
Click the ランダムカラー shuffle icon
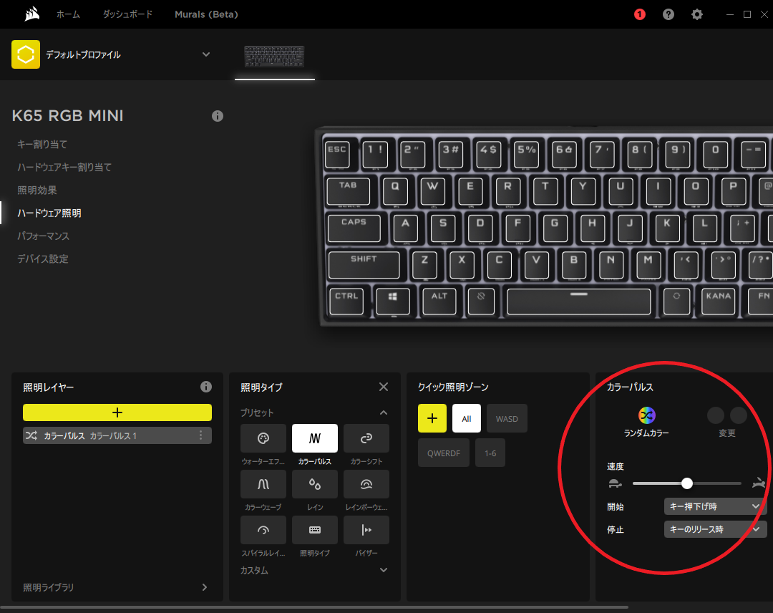[x=647, y=415]
